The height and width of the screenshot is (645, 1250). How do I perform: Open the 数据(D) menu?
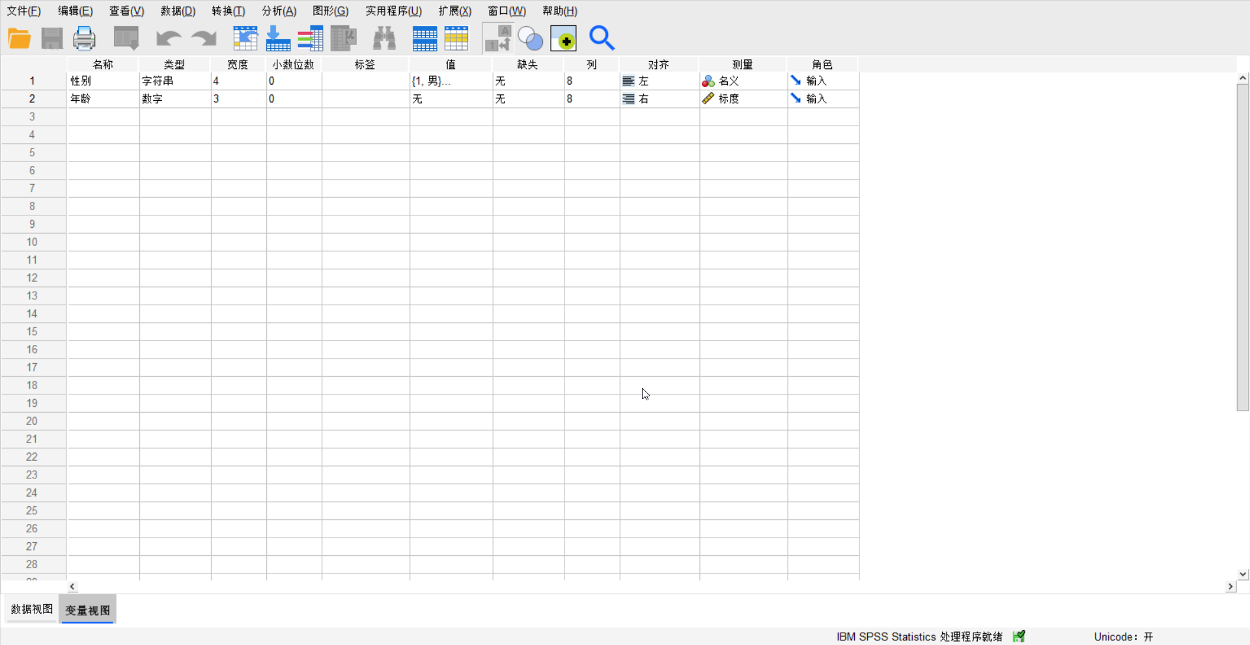178,11
